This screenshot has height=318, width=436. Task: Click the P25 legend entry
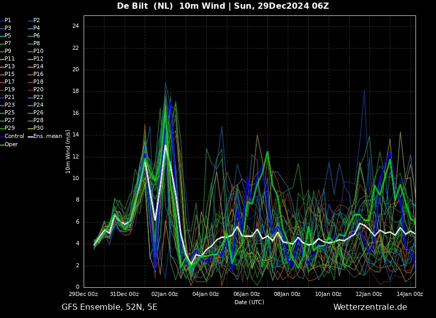7,112
